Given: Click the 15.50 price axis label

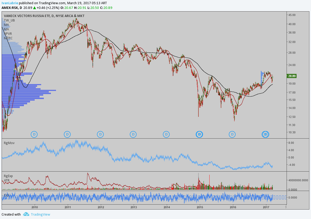Looking at the screenshot, I should coord(292,100).
